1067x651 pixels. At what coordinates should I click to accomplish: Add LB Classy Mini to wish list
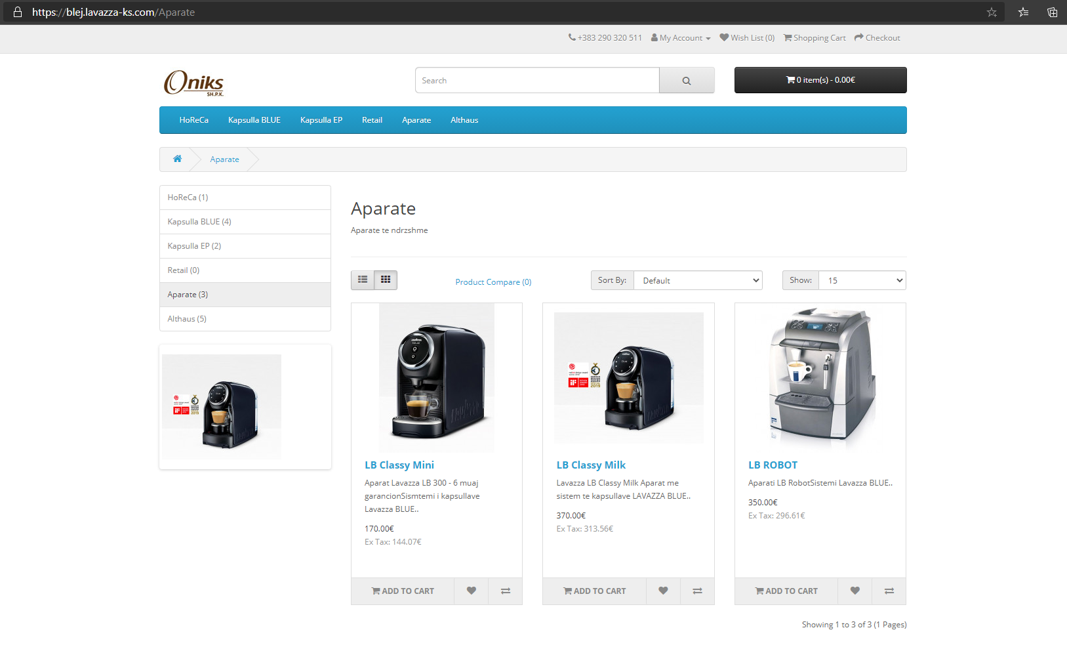pyautogui.click(x=471, y=591)
